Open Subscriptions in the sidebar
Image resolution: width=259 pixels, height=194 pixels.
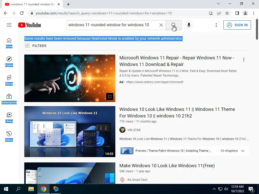click(9, 99)
